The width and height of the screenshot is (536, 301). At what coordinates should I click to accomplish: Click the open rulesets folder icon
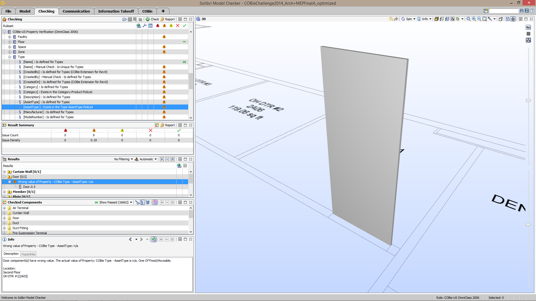pyautogui.click(x=125, y=19)
